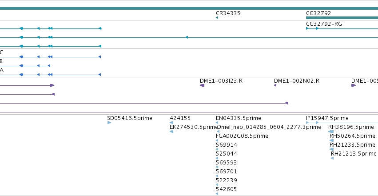378x196 pixels.
Task: Select the RH21213.5prime label
Action: coord(354,154)
